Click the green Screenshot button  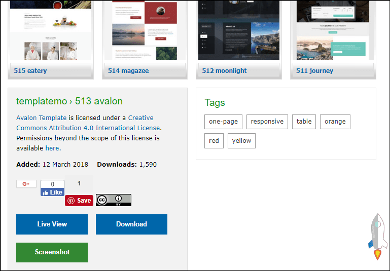[52, 252]
